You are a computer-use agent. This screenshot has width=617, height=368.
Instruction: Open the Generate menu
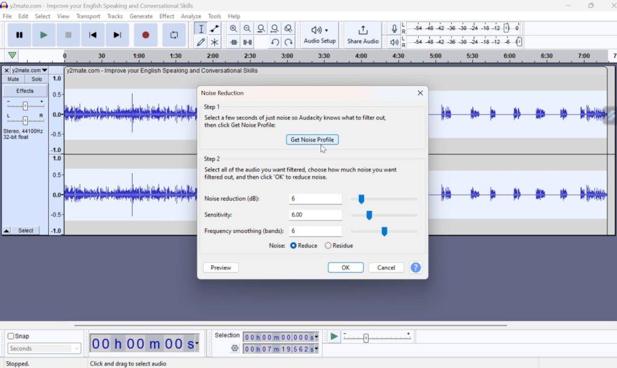(x=141, y=16)
